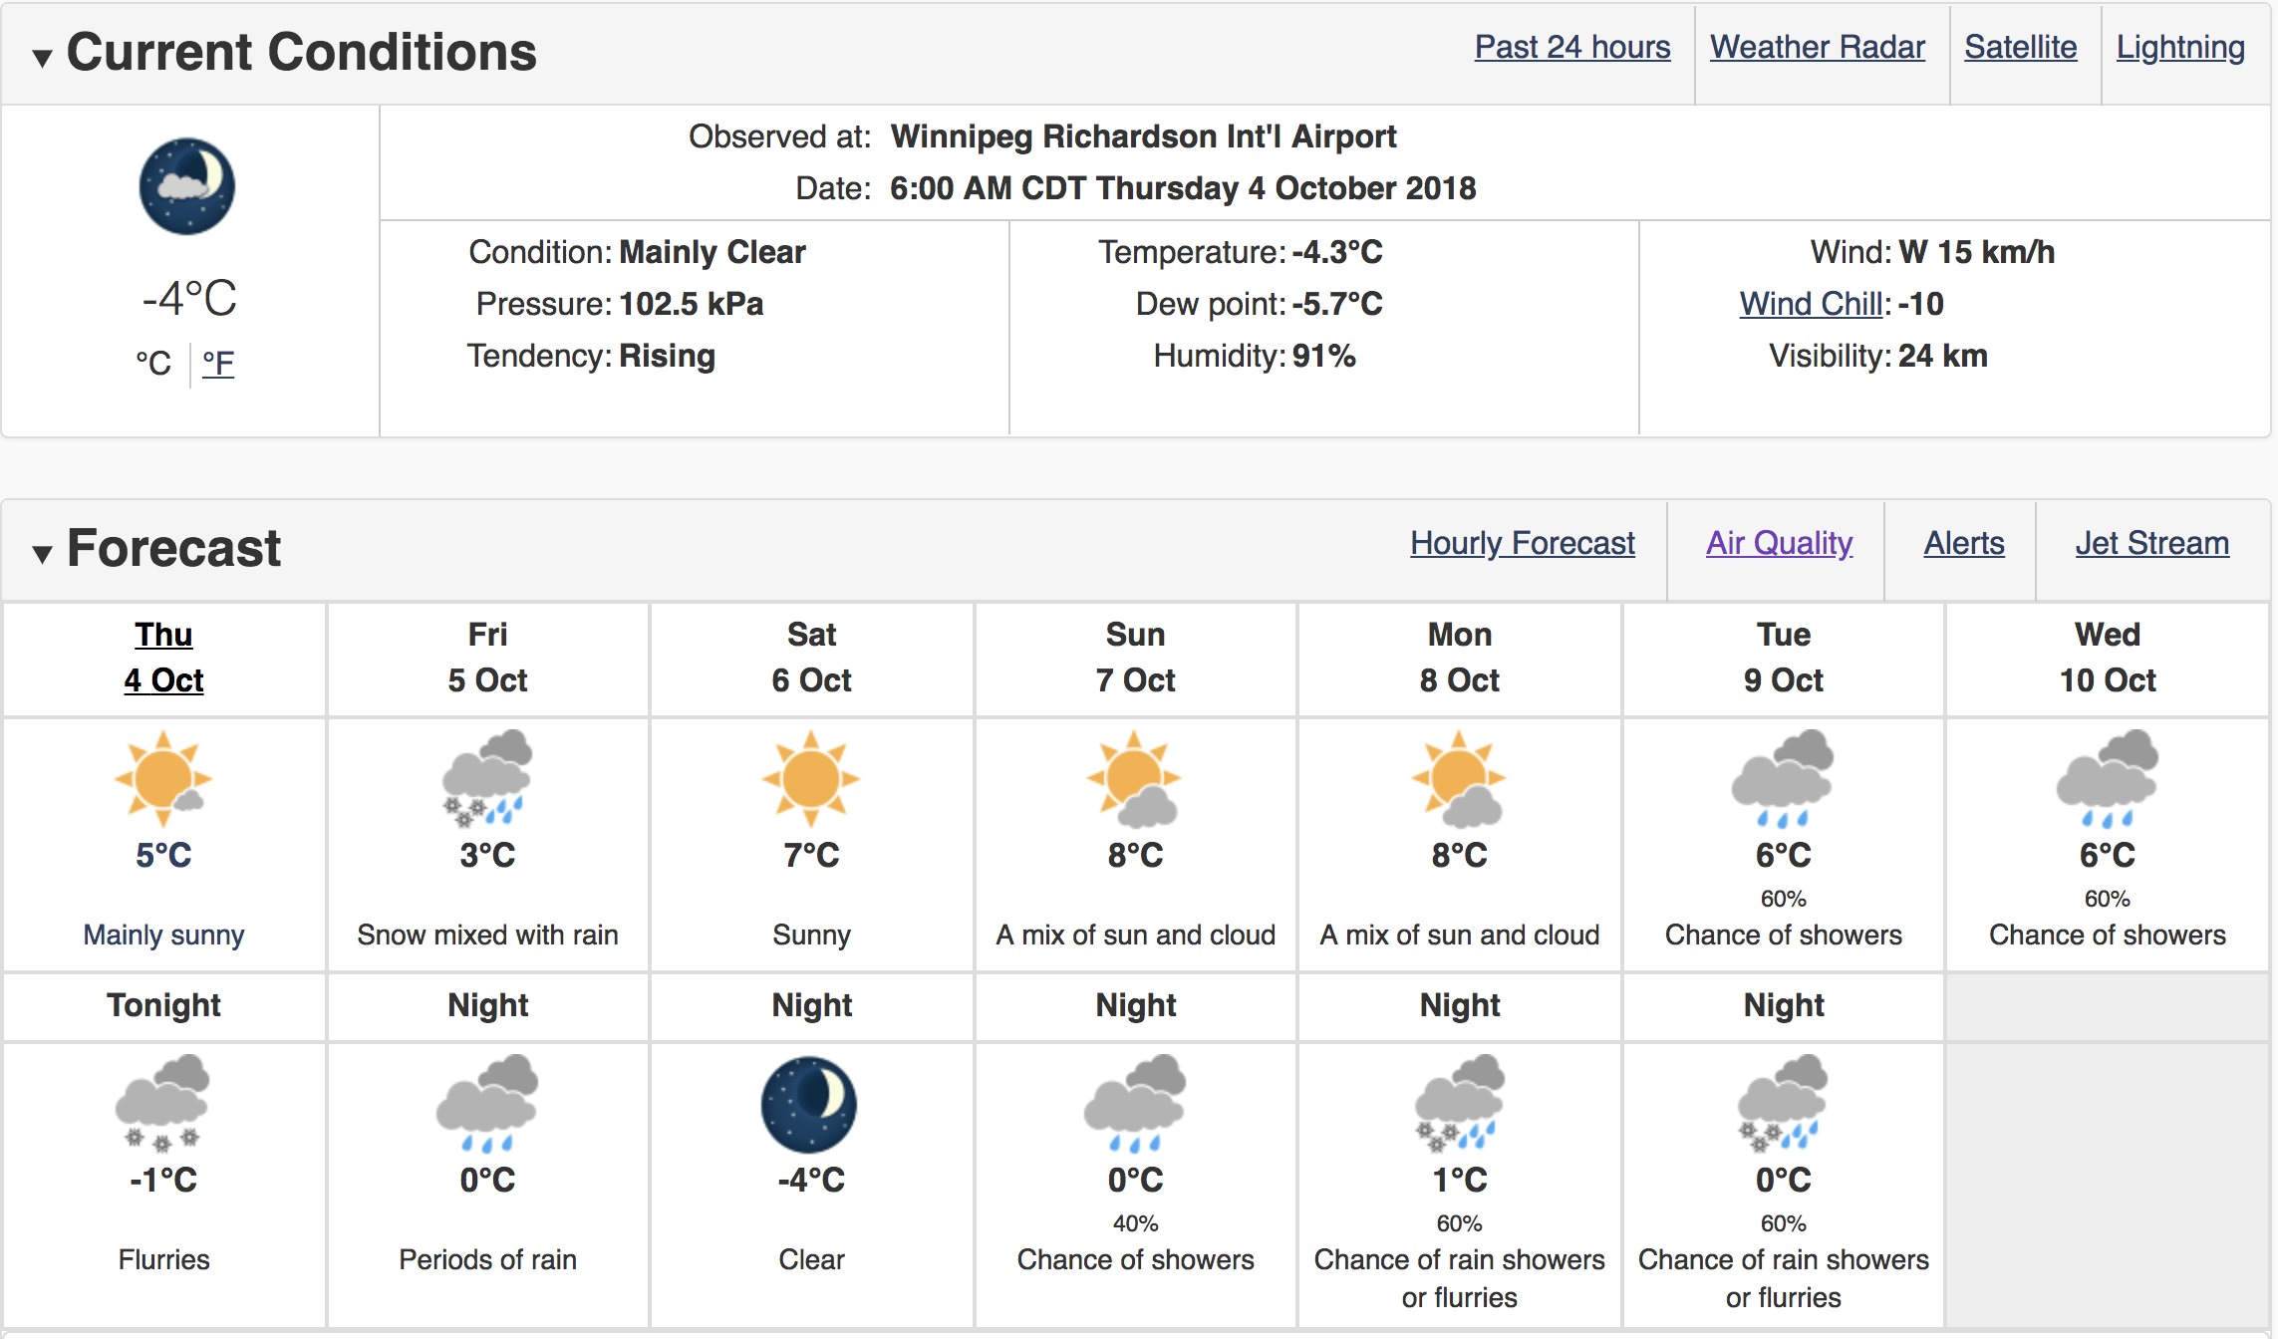Screen dimensions: 2278x1339
Task: View the Hourly Forecast
Action: coord(1523,543)
